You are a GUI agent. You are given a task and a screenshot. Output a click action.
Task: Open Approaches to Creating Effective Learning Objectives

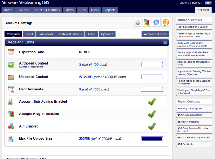[194, 73]
